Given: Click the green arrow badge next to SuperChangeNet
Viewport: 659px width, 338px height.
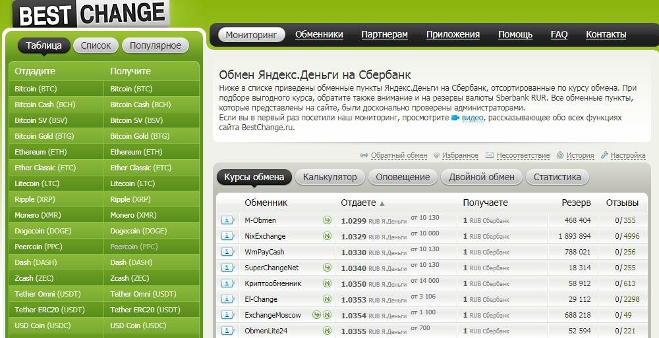Looking at the screenshot, I should point(327,268).
